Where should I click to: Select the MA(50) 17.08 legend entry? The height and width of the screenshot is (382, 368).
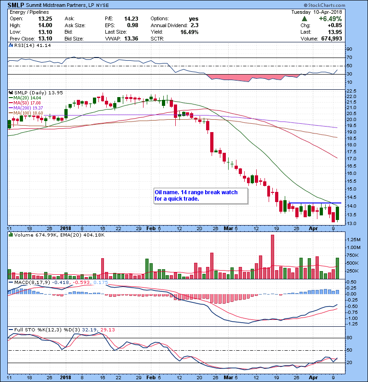tap(24, 103)
